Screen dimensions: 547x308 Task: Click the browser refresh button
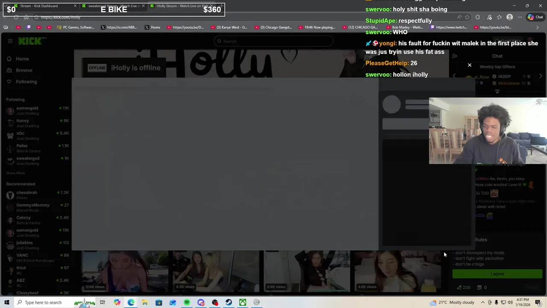(16, 17)
